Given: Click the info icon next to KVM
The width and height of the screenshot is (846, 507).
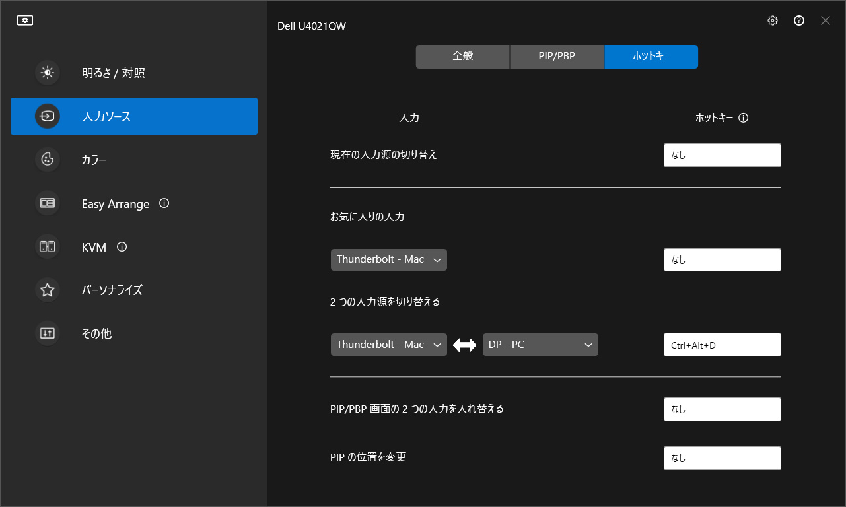Looking at the screenshot, I should (122, 247).
